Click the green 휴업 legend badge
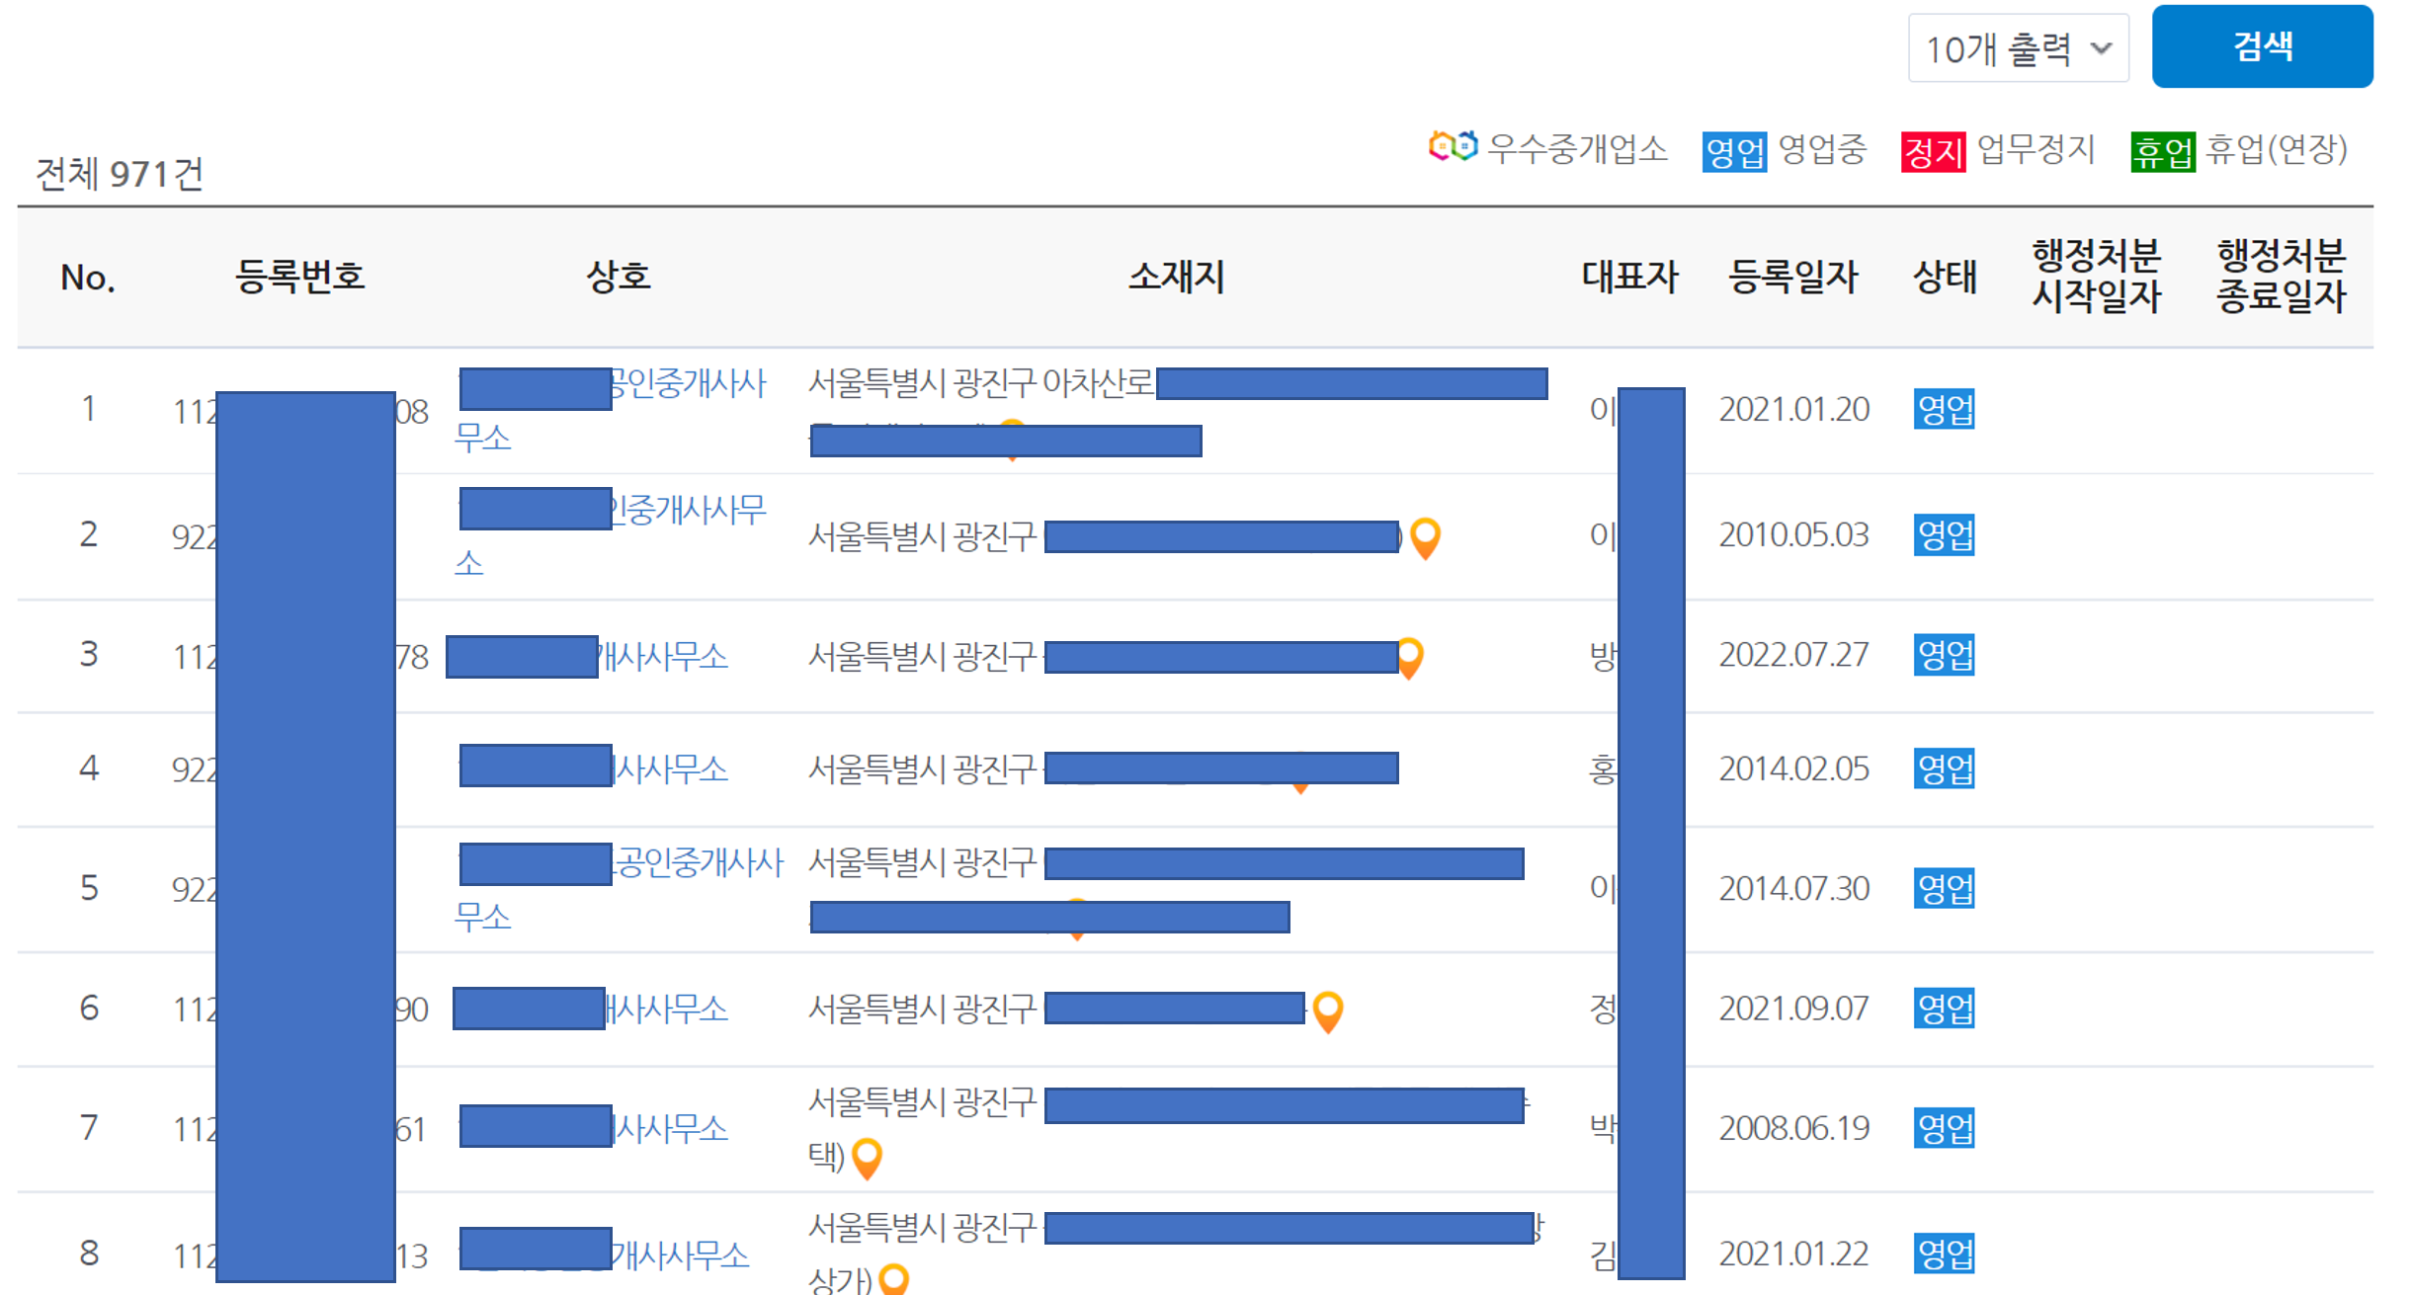The height and width of the screenshot is (1295, 2412). [2162, 152]
